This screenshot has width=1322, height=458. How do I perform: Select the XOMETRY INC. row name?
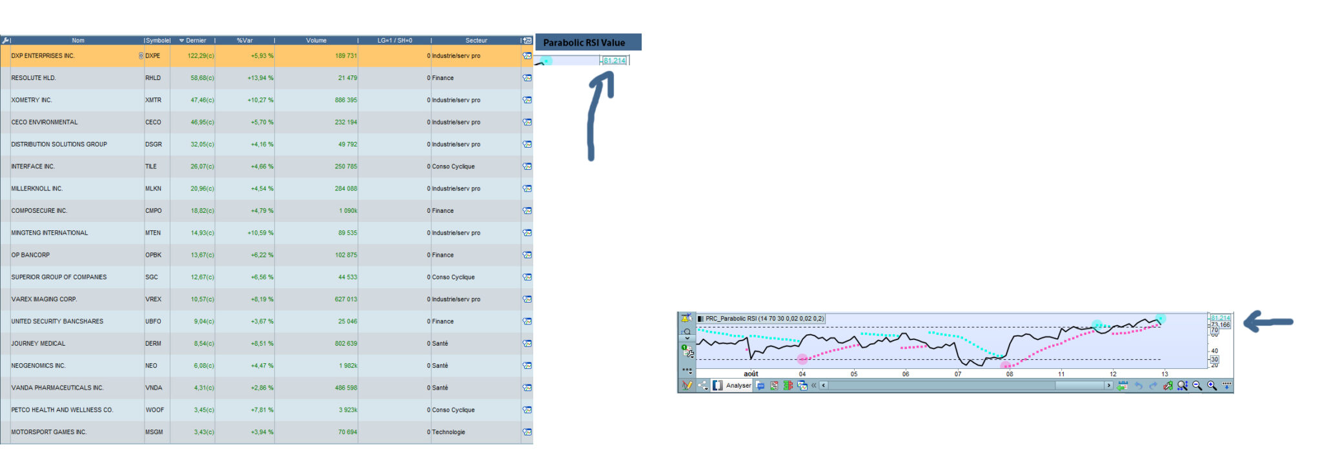click(x=31, y=100)
